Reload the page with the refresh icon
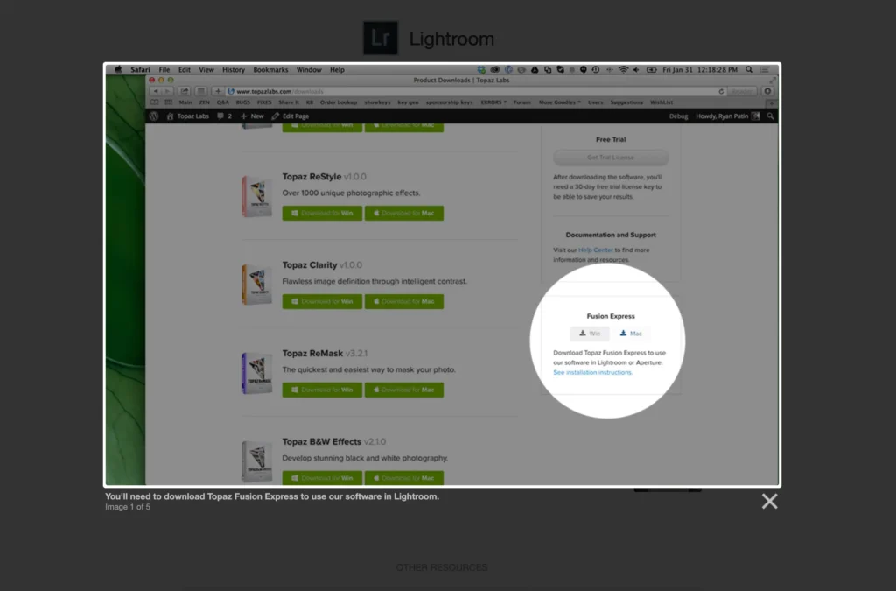 pos(721,91)
